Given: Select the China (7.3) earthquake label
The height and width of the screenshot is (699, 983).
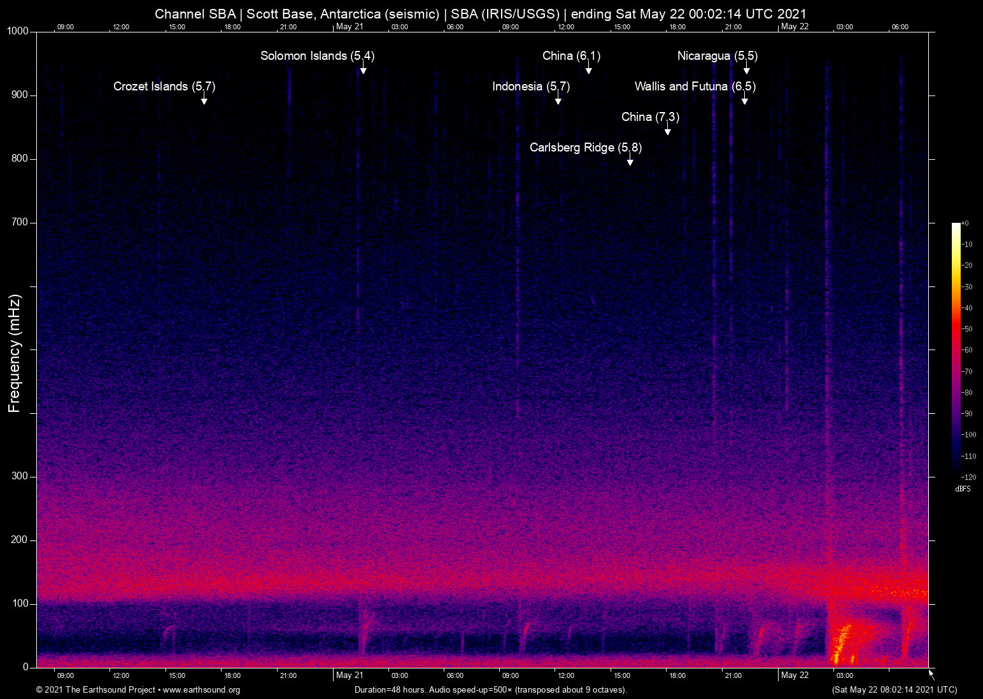Looking at the screenshot, I should 650,117.
